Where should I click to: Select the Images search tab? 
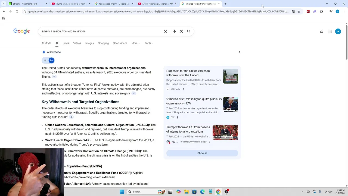pos(89,43)
